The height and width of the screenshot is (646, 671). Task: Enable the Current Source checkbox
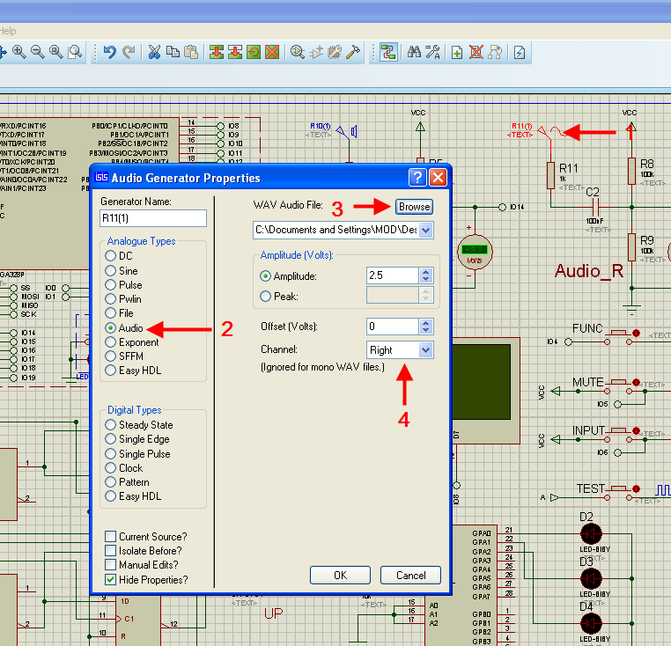tap(110, 537)
